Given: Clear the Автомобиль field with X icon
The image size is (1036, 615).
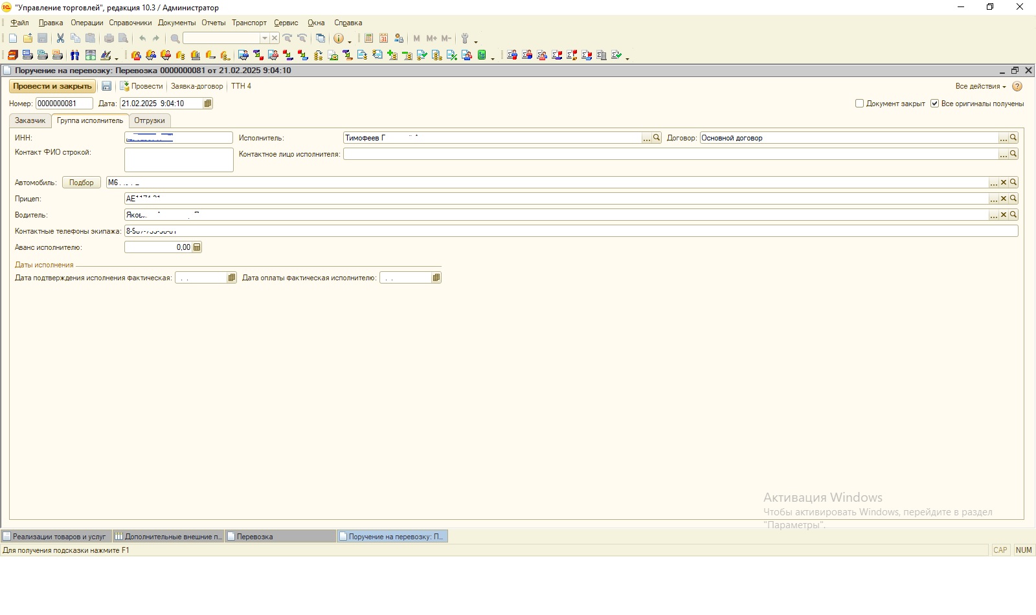Looking at the screenshot, I should click(x=1004, y=183).
